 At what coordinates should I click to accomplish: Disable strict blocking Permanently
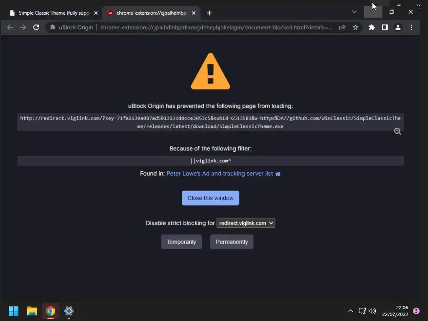click(x=232, y=242)
